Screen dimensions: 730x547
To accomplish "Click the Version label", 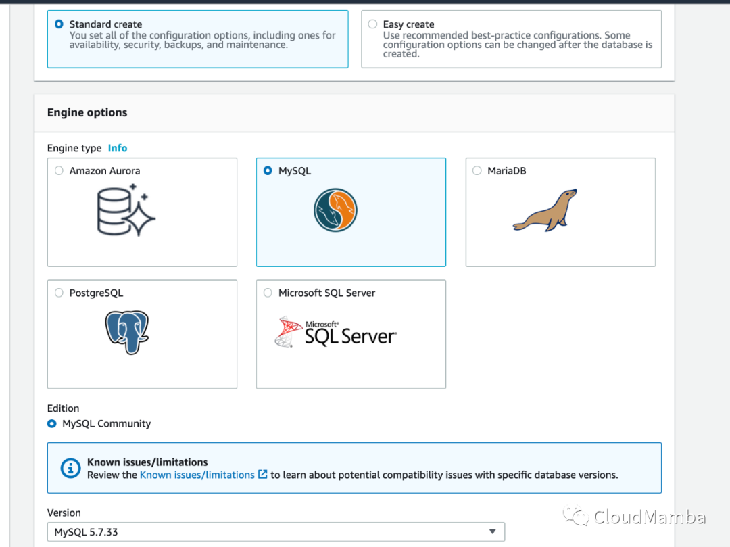I will tap(64, 513).
